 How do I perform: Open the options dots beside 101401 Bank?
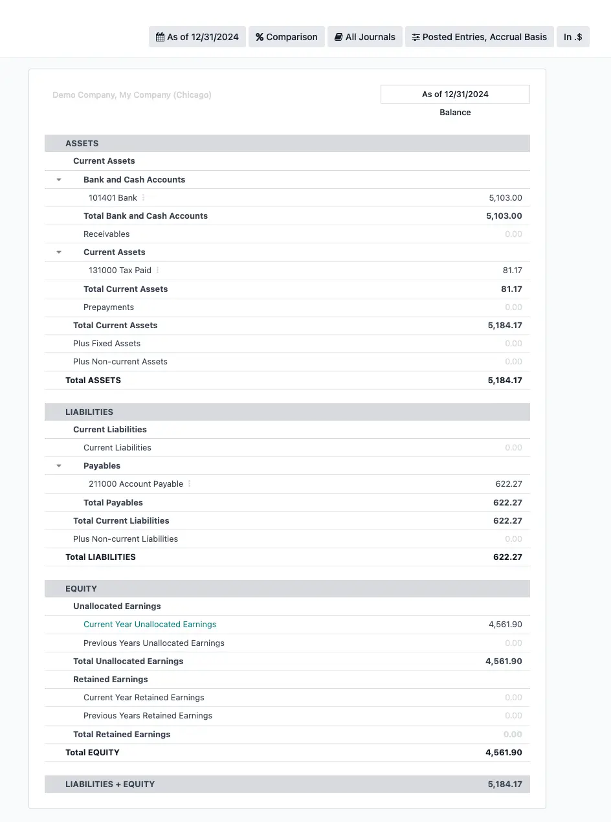144,197
